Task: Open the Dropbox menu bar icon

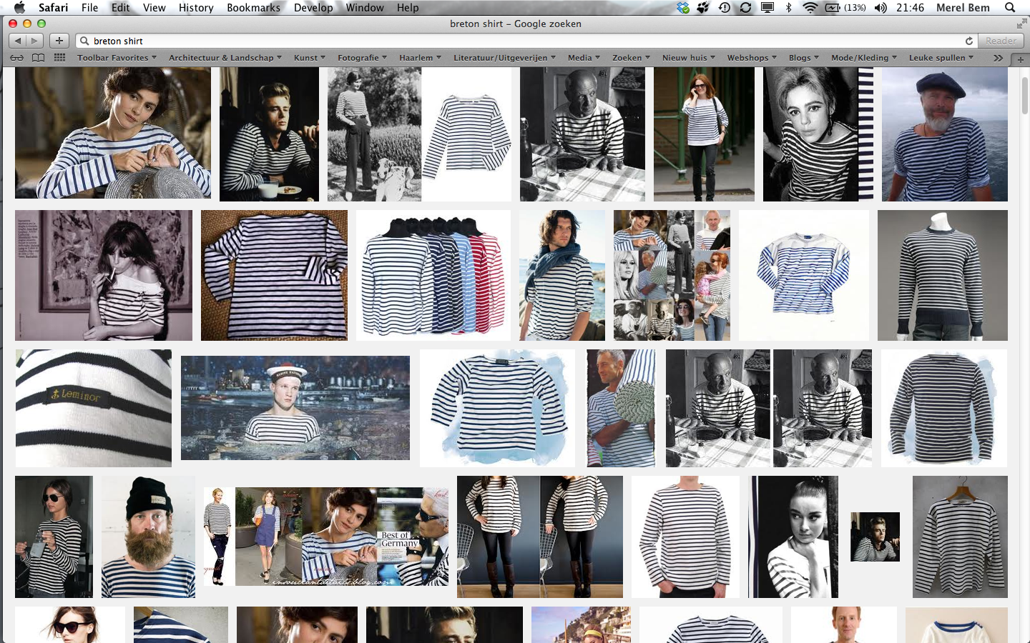Action: (683, 8)
